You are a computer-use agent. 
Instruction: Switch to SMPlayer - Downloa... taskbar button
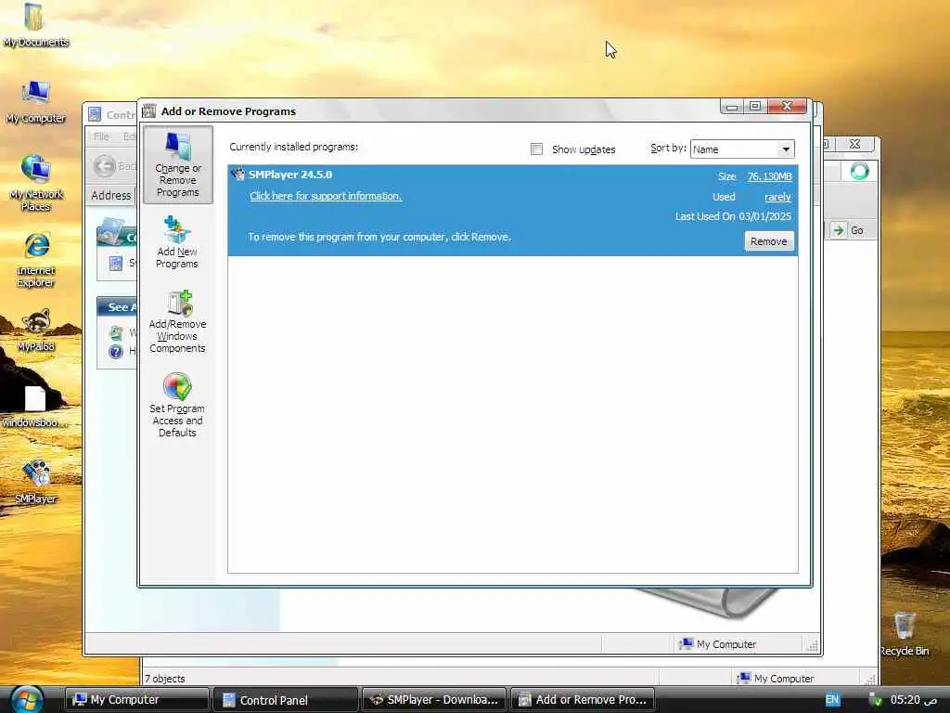(434, 700)
